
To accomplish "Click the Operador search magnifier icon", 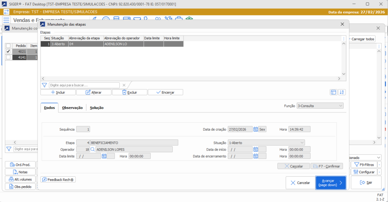I will tap(92, 149).
